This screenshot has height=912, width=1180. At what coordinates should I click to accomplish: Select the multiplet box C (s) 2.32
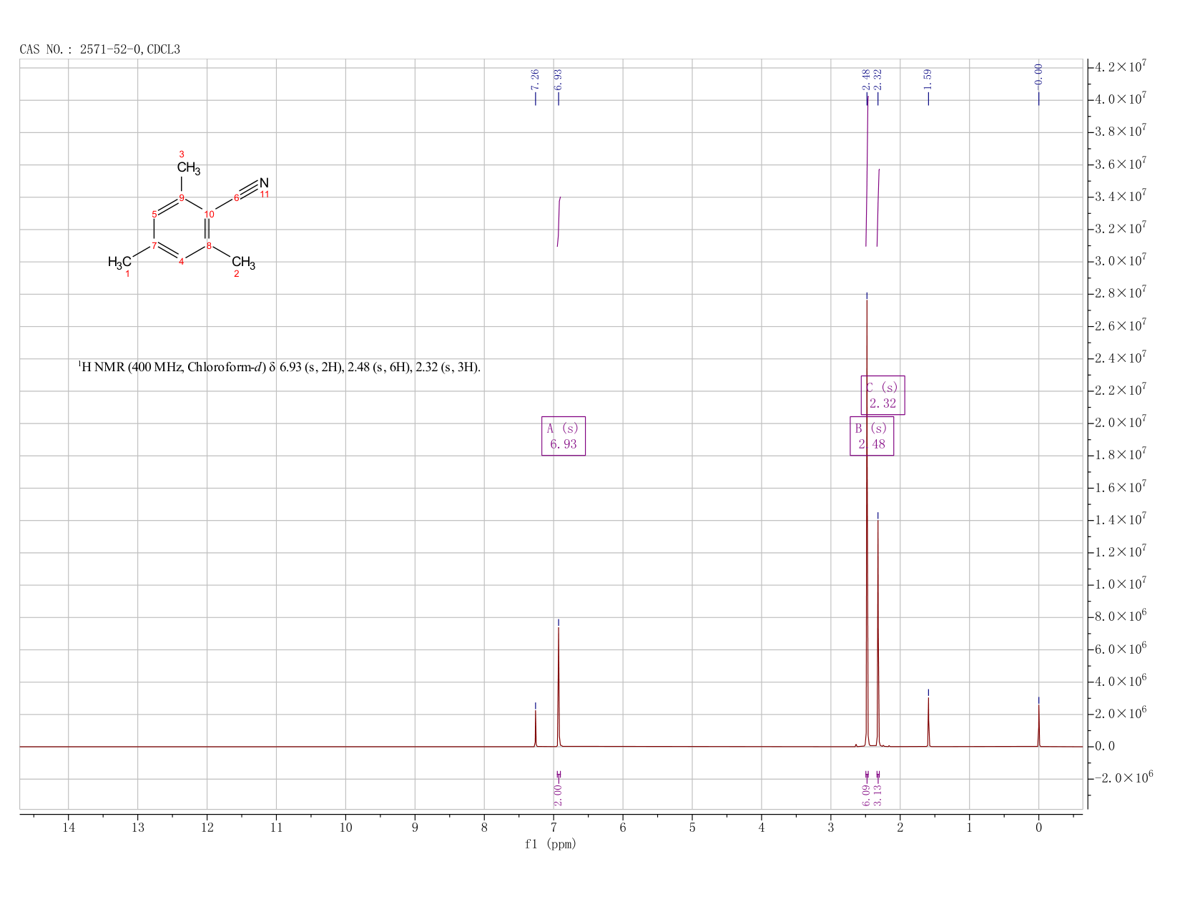[x=883, y=396]
